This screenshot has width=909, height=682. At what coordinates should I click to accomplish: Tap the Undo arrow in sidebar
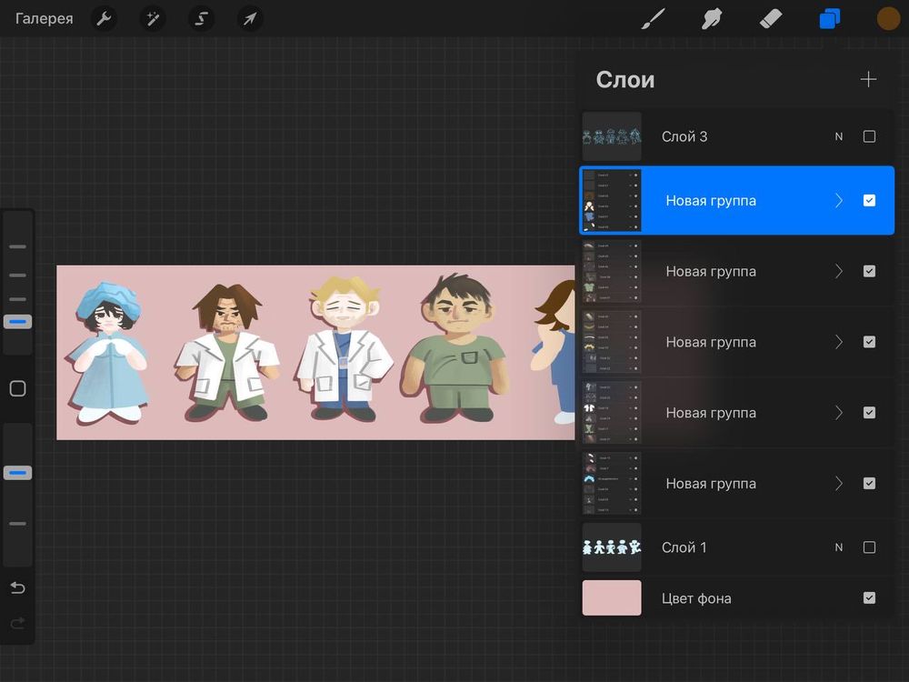click(17, 588)
